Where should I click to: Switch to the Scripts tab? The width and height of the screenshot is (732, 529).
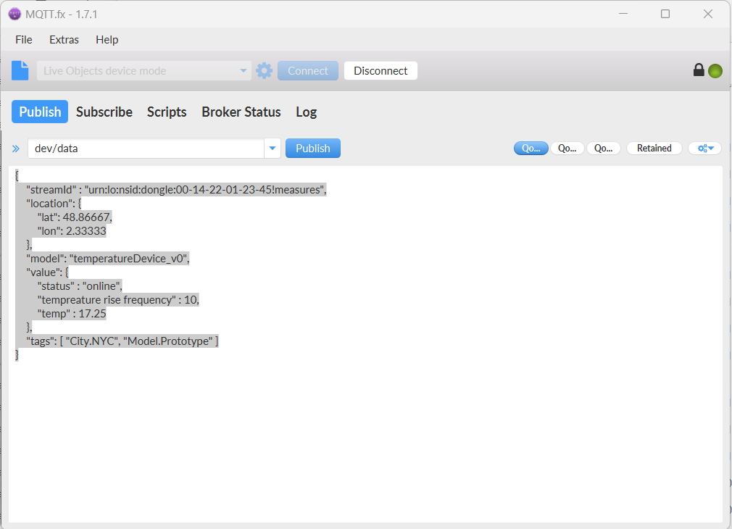167,112
